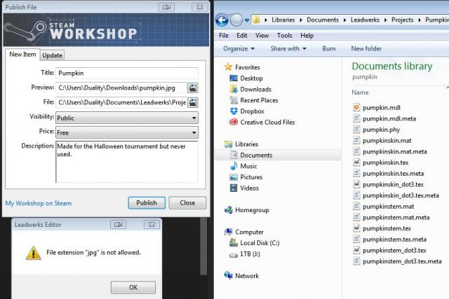
Task: Open the Dropbox favorite in sidebar
Action: (252, 111)
